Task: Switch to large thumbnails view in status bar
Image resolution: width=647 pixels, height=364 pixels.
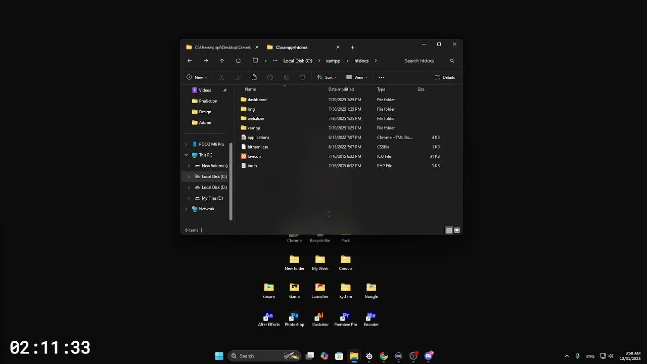Action: click(x=457, y=230)
